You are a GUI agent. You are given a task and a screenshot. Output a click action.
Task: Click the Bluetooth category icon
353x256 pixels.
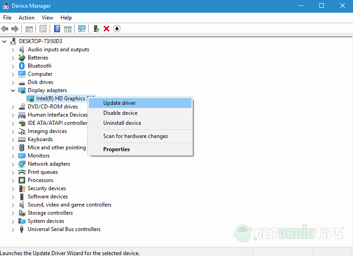22,66
